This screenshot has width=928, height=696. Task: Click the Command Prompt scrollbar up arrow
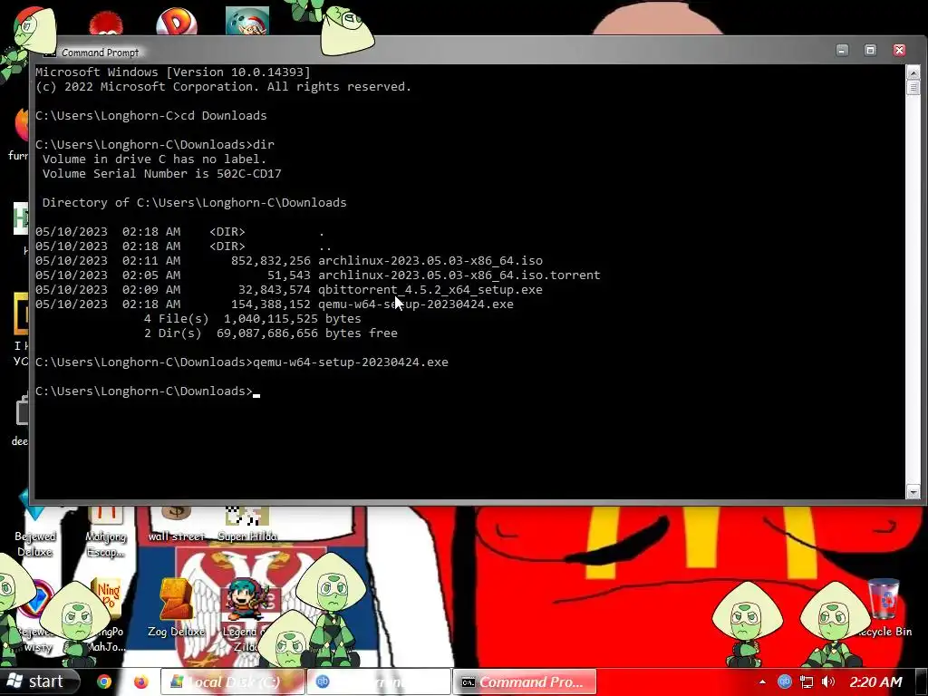(x=913, y=72)
